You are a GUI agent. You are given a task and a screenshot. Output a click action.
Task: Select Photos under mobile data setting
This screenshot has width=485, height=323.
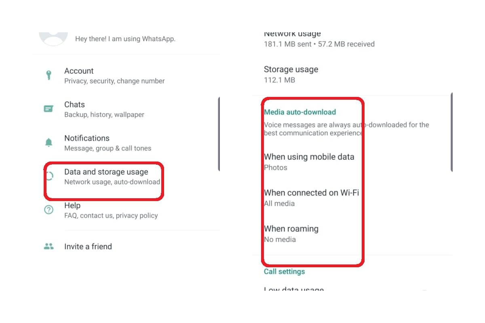[275, 167]
